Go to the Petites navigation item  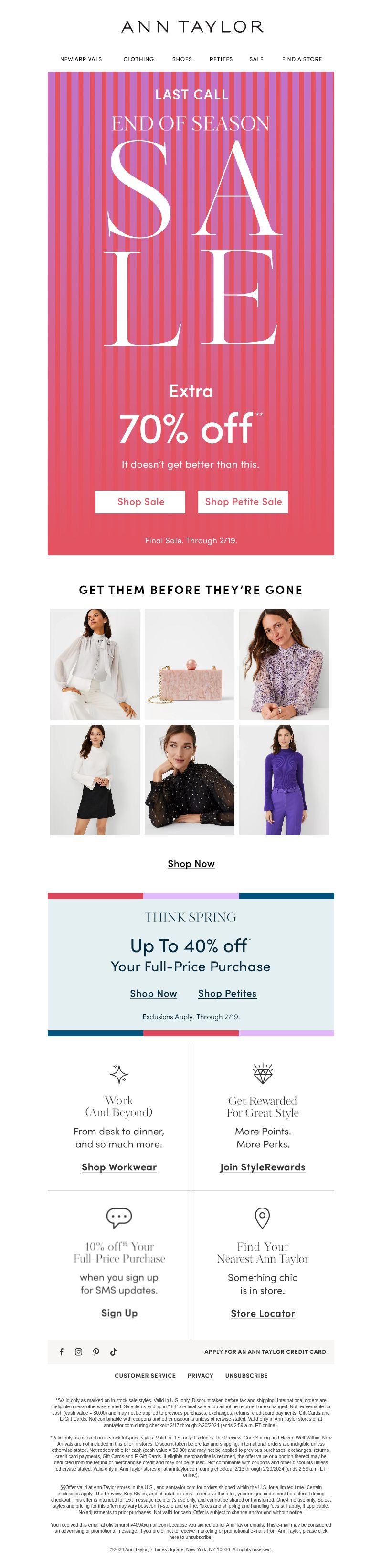pos(221,59)
